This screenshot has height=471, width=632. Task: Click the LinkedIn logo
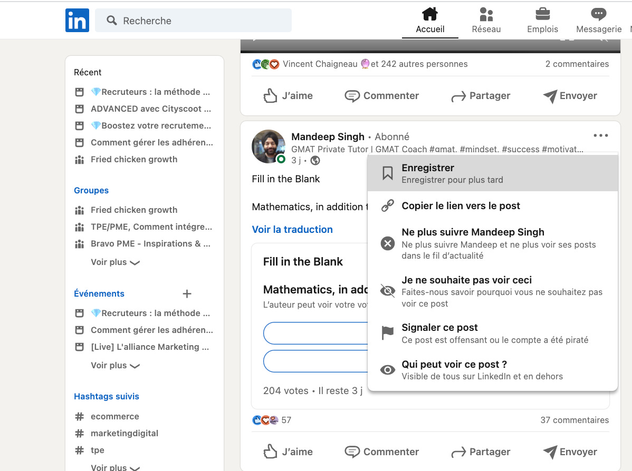[x=77, y=20]
